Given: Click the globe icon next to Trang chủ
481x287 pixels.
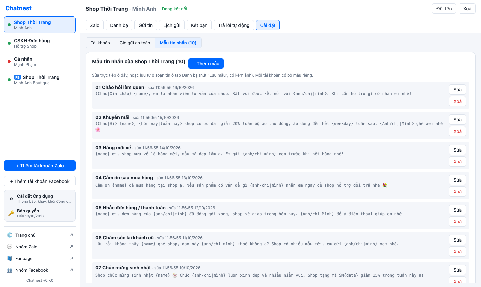Looking at the screenshot, I should tap(10, 235).
